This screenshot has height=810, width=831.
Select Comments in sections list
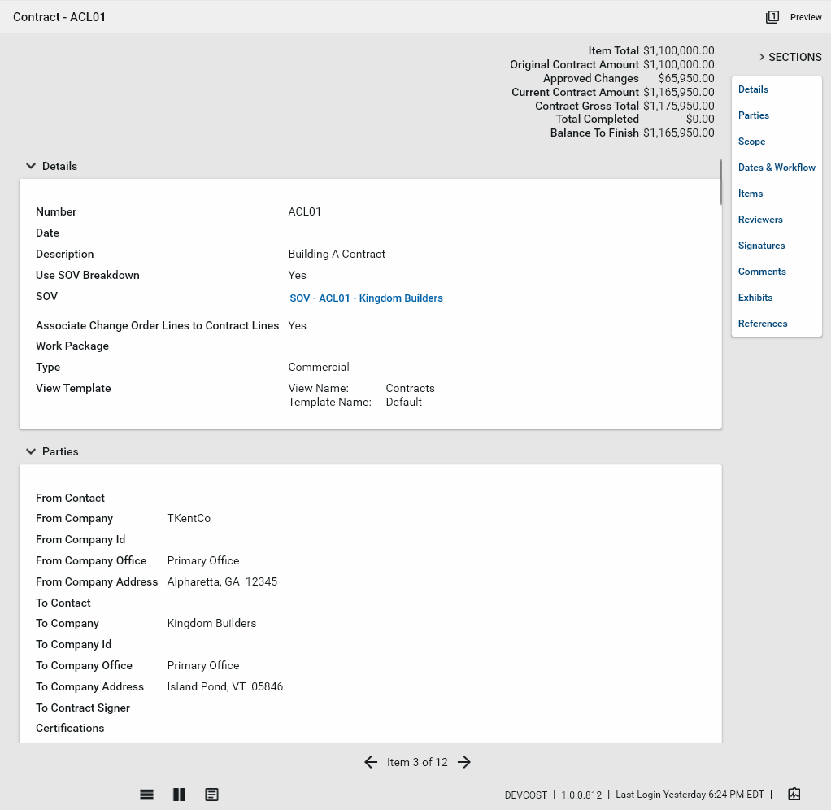[761, 272]
